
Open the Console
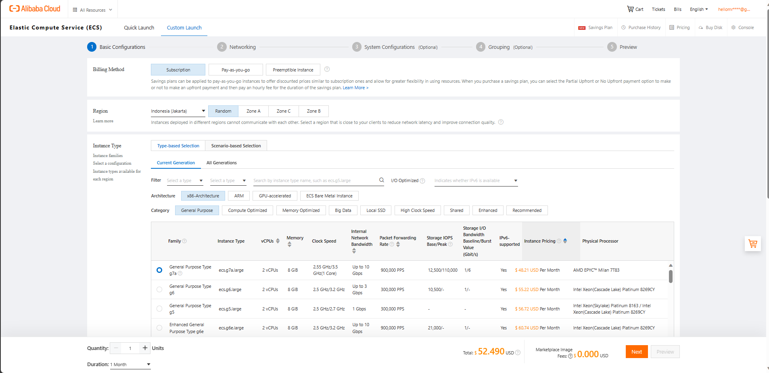click(742, 27)
